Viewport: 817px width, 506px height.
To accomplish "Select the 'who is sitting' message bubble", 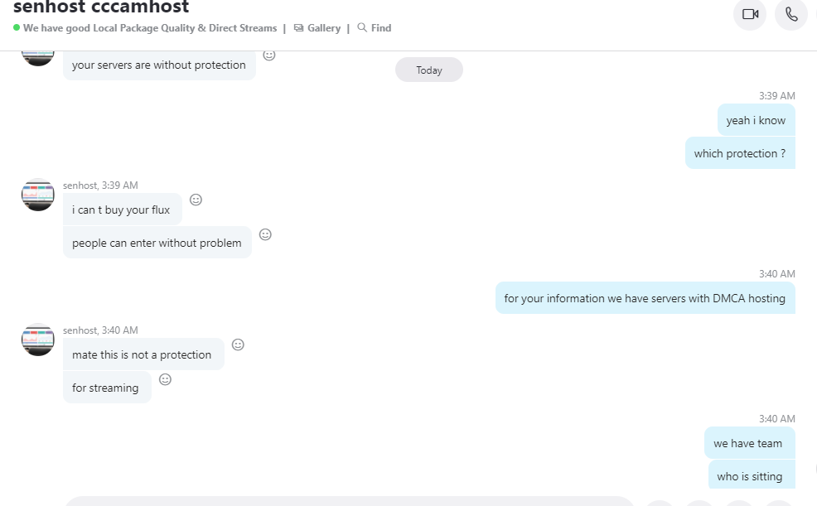I will click(x=752, y=475).
